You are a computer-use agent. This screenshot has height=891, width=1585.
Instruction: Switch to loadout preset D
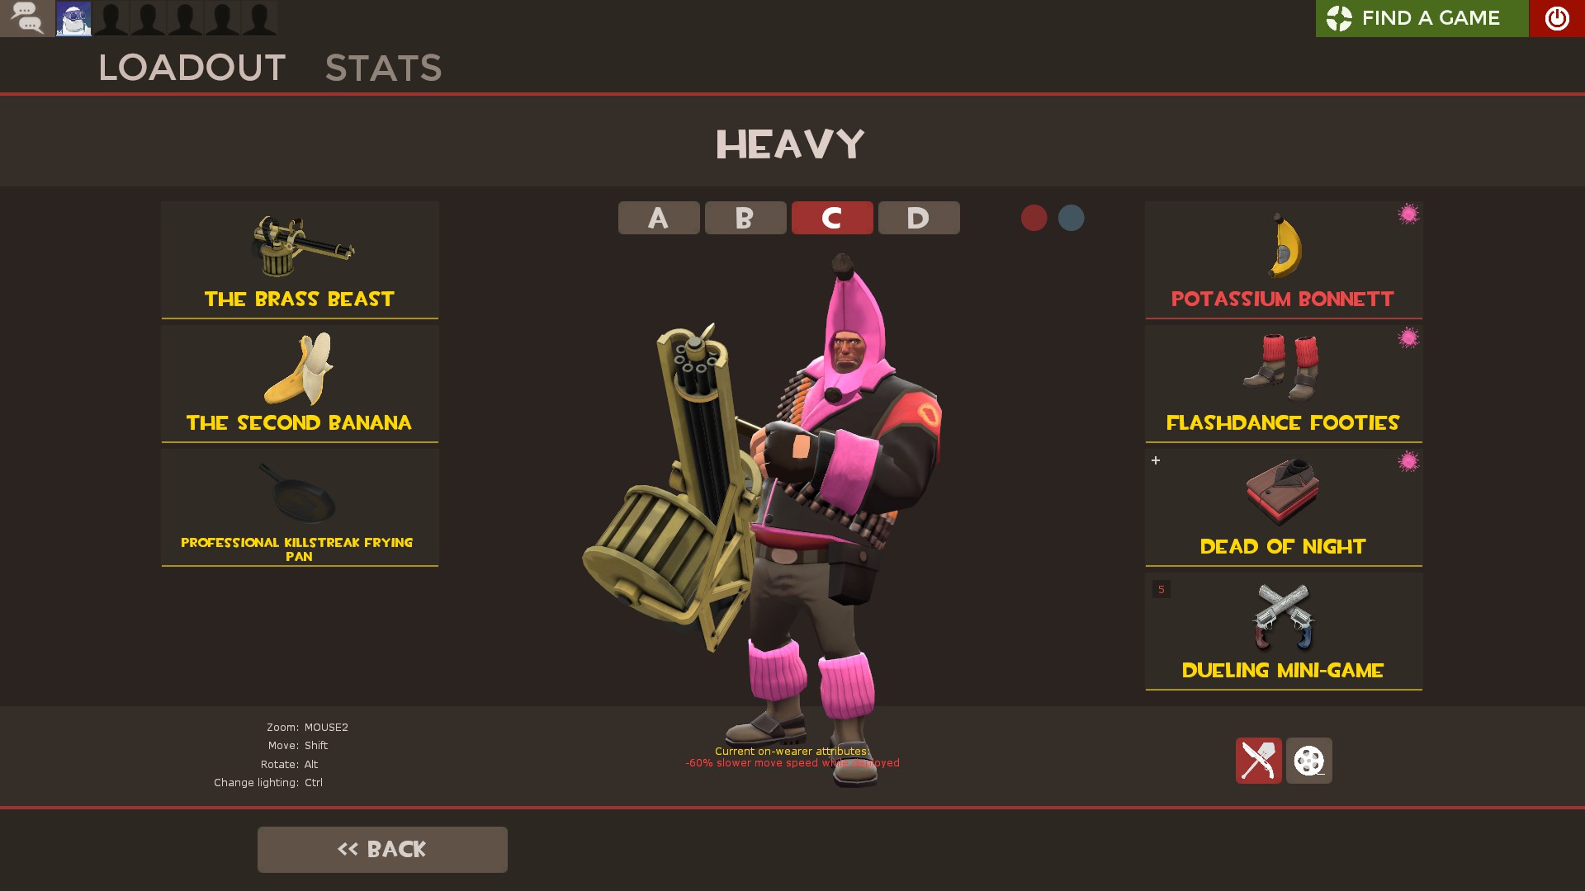click(919, 218)
